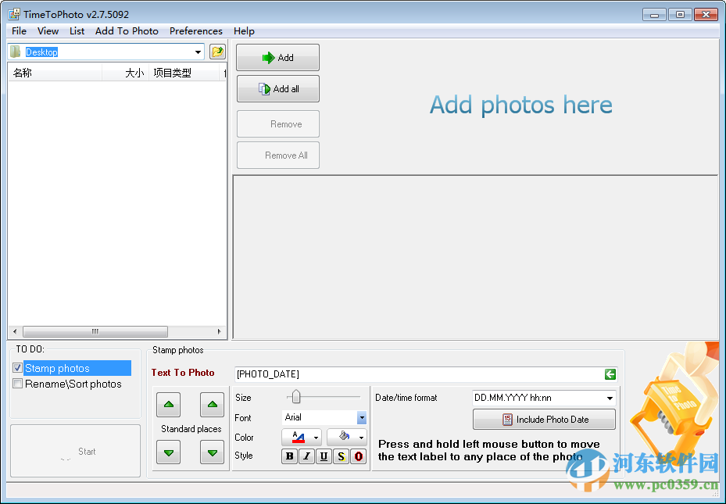Sort by the 名称 column header
Image resolution: width=726 pixels, height=504 pixels.
(x=55, y=73)
